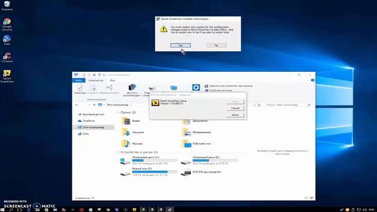Click the media access ribbon icon
Screen dimensions: 377x212
coord(132,90)
